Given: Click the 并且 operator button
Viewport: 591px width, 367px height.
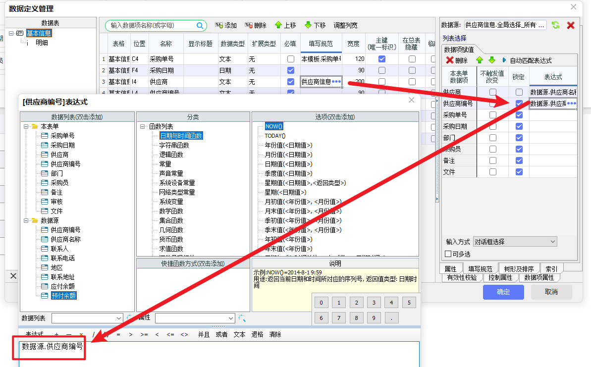Looking at the screenshot, I should [204, 334].
